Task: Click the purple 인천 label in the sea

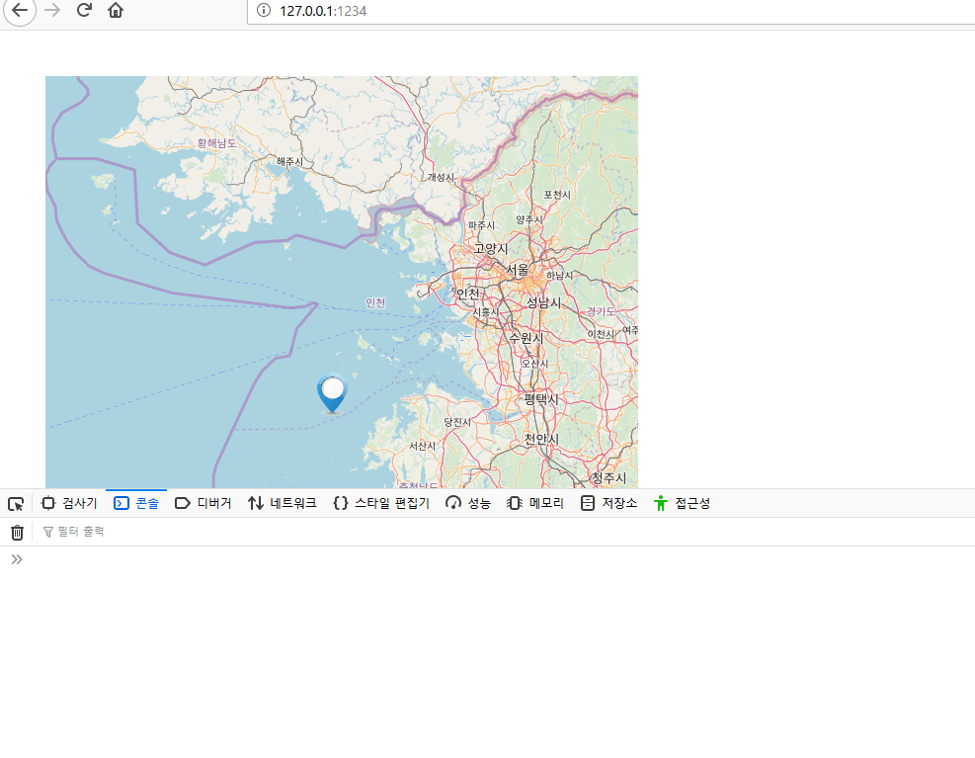Action: [375, 303]
